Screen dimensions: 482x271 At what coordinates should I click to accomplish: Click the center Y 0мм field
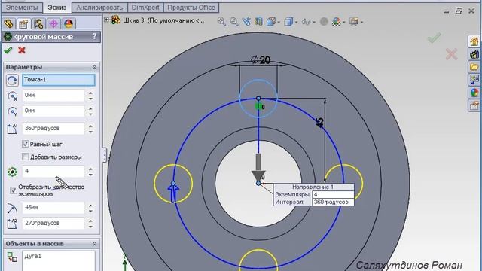coord(53,111)
